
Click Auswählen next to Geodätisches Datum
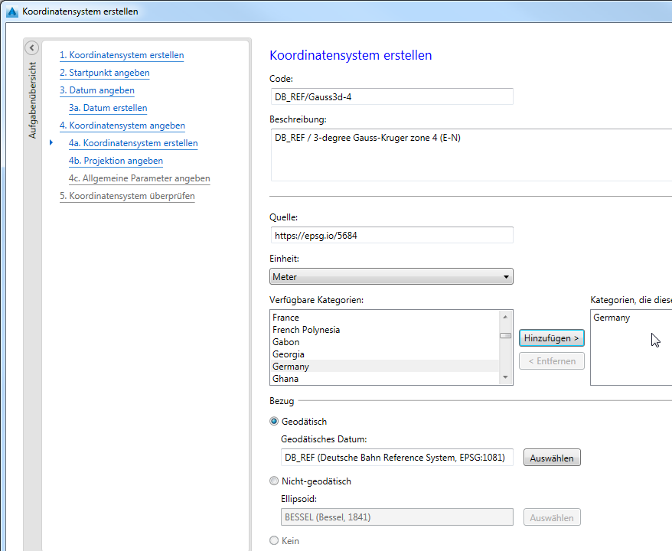[552, 458]
